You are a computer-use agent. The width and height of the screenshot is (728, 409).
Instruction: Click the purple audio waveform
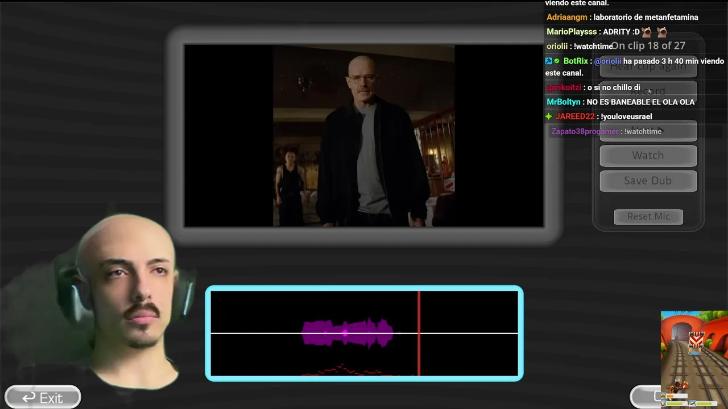coord(348,333)
